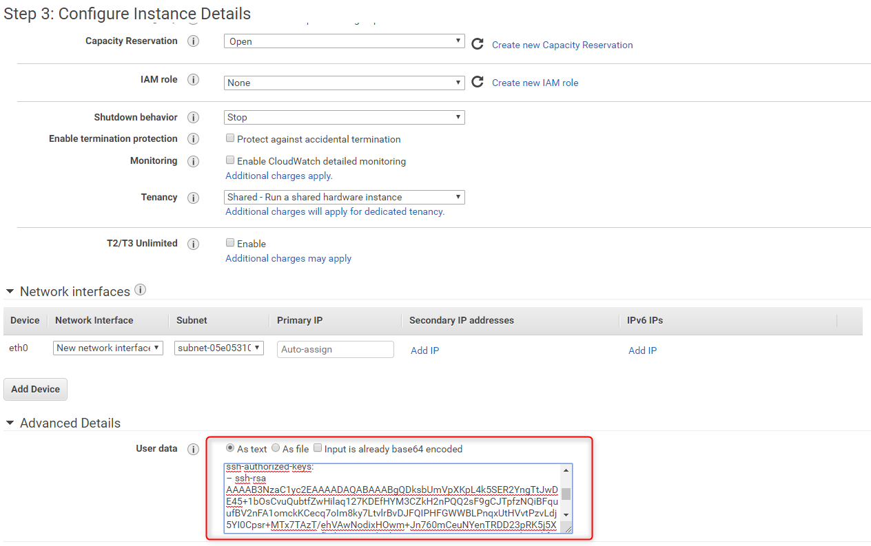Select the As text radio button
Screen dimensions: 871x546
pyautogui.click(x=230, y=448)
